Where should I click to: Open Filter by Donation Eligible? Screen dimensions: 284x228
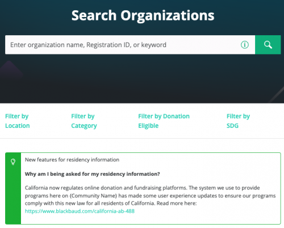coord(164,121)
